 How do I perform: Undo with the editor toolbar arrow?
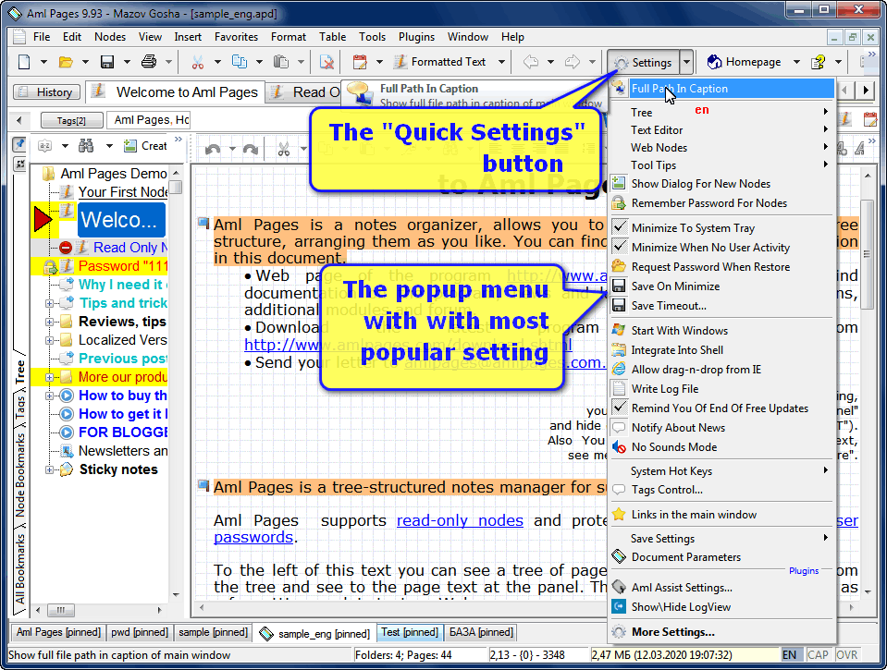click(x=213, y=150)
